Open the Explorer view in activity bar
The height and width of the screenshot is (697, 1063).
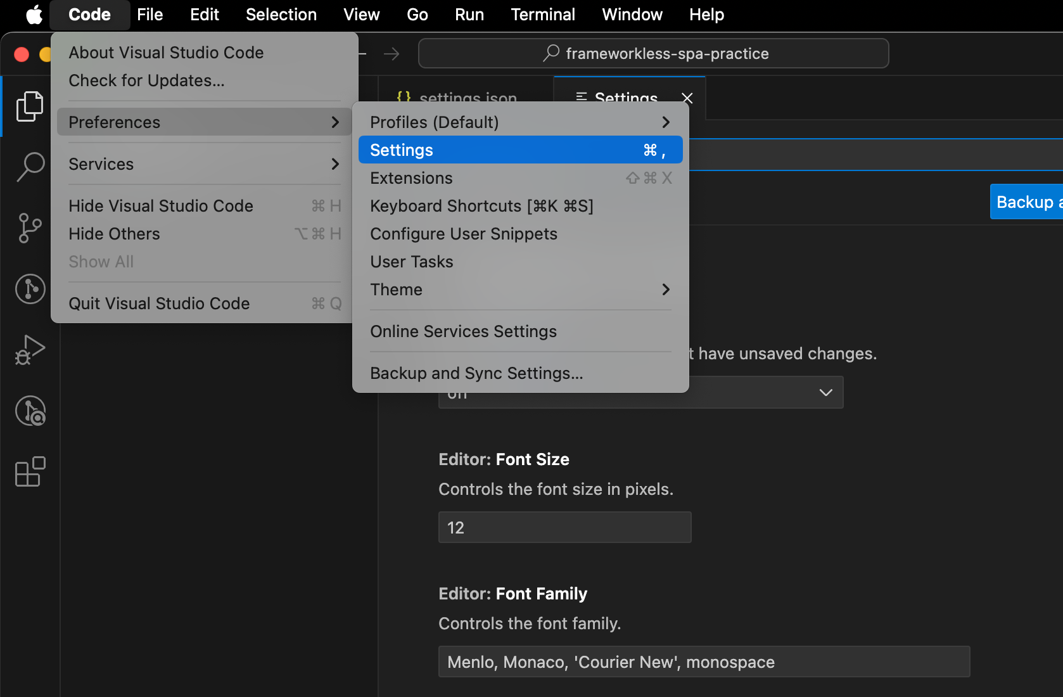[30, 106]
